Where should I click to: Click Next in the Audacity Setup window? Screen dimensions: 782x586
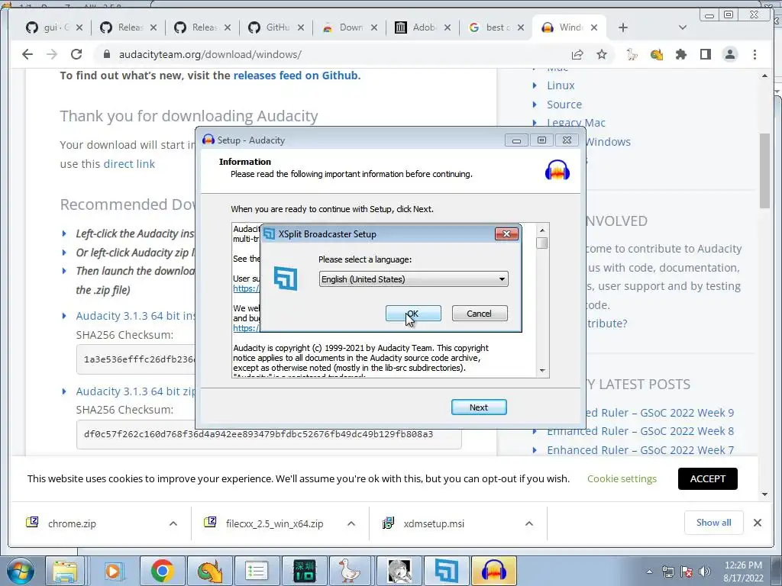pyautogui.click(x=479, y=407)
